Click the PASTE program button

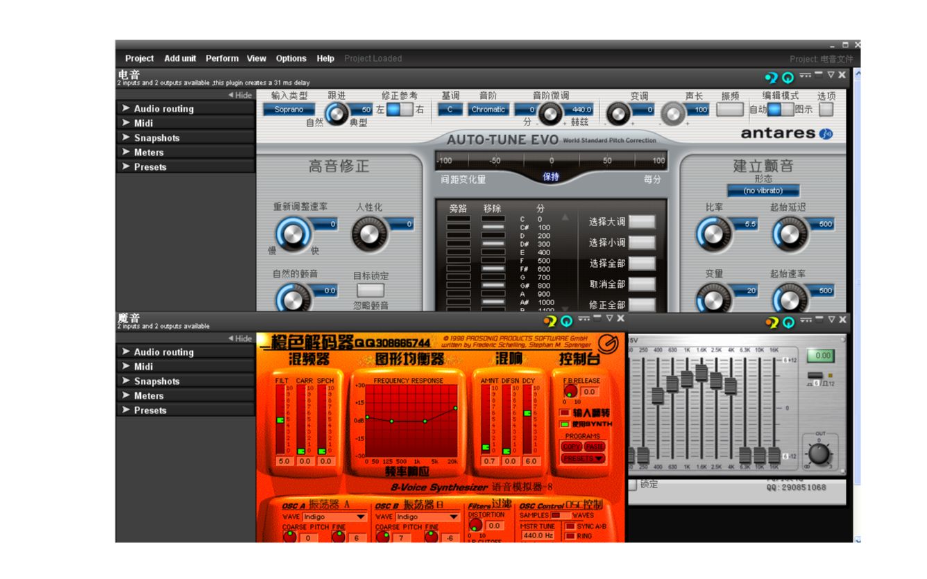pos(595,447)
